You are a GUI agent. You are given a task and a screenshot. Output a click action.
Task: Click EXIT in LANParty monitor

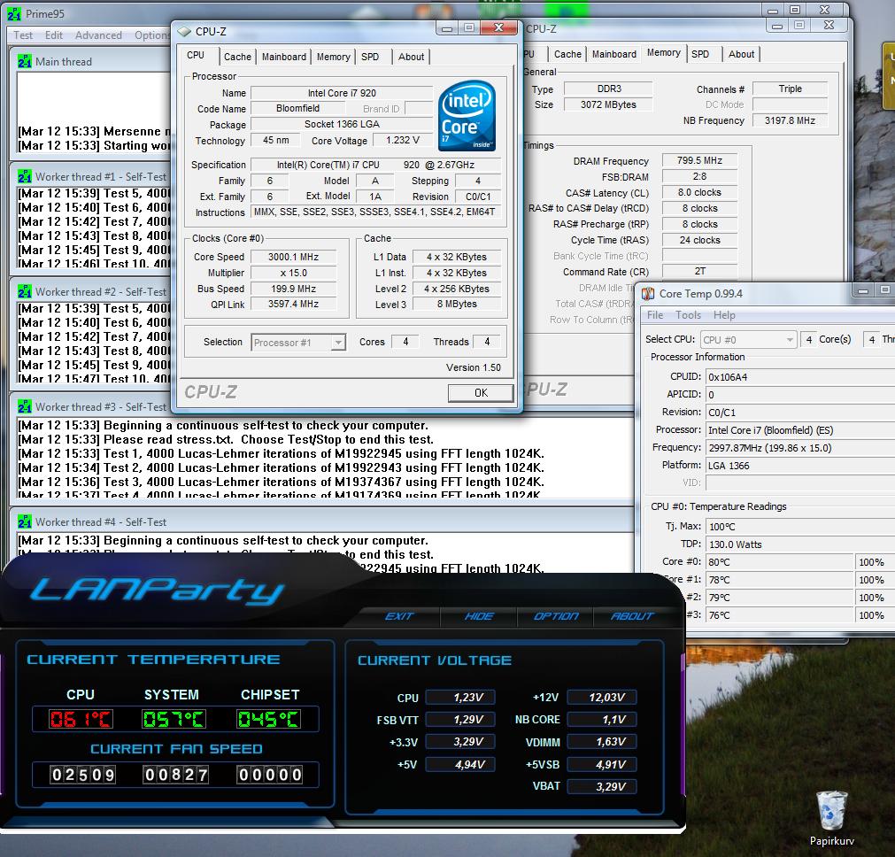(x=398, y=616)
